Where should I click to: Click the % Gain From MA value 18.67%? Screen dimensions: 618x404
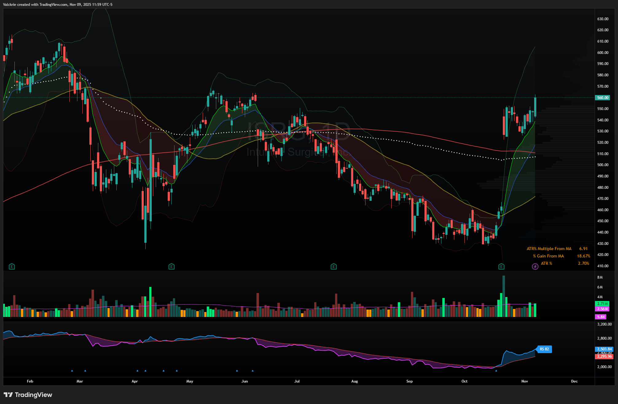pyautogui.click(x=583, y=256)
